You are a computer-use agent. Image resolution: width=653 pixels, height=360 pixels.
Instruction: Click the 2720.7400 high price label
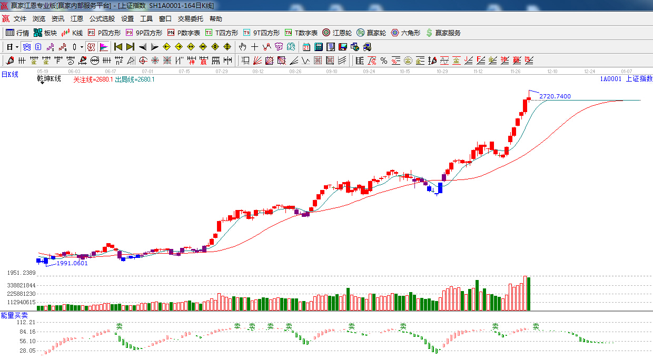tap(555, 97)
